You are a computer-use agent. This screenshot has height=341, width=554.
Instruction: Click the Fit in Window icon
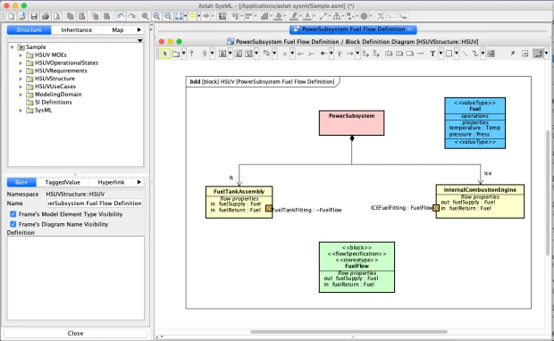coord(179,16)
